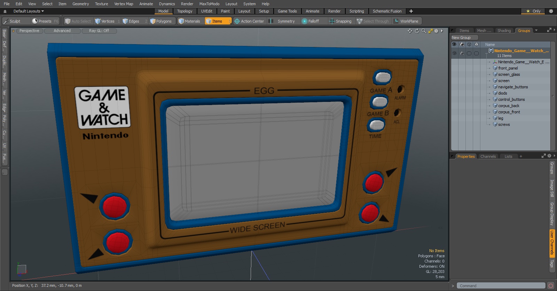Switch to the Topology layout tab
557x291 pixels.
[x=185, y=11]
